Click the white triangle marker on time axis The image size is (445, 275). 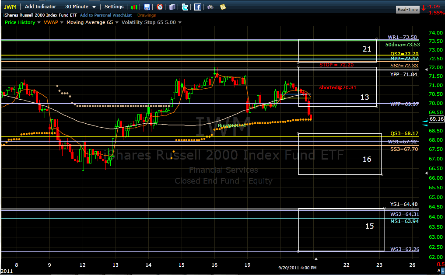(316, 259)
